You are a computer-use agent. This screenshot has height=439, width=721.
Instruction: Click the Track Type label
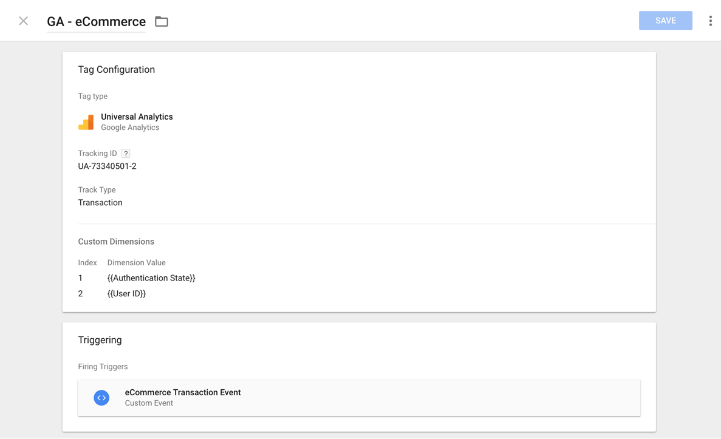coord(97,190)
